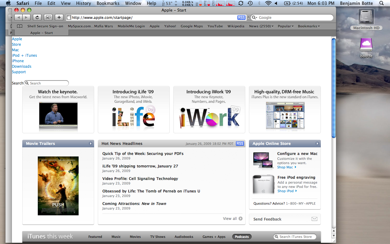This screenshot has width=390, height=244.
Task: Click the Open in Dashboard web clip button
Action: click(x=48, y=18)
